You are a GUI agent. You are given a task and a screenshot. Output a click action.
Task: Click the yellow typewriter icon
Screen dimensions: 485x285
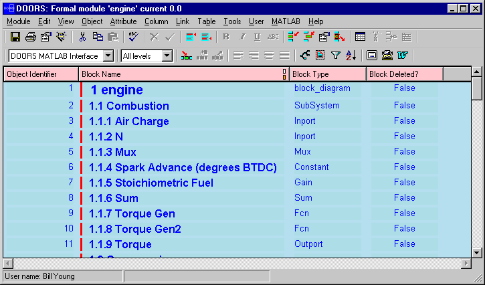pyautogui.click(x=387, y=56)
